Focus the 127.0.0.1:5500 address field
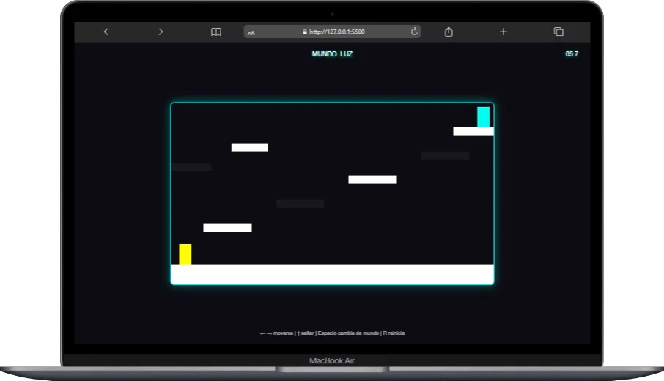This screenshot has height=381, width=664. [x=337, y=32]
